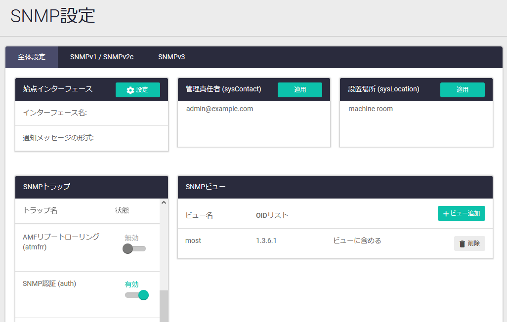The image size is (507, 322).
Task: Click the gear icon on 設定 button
Action: click(x=130, y=90)
